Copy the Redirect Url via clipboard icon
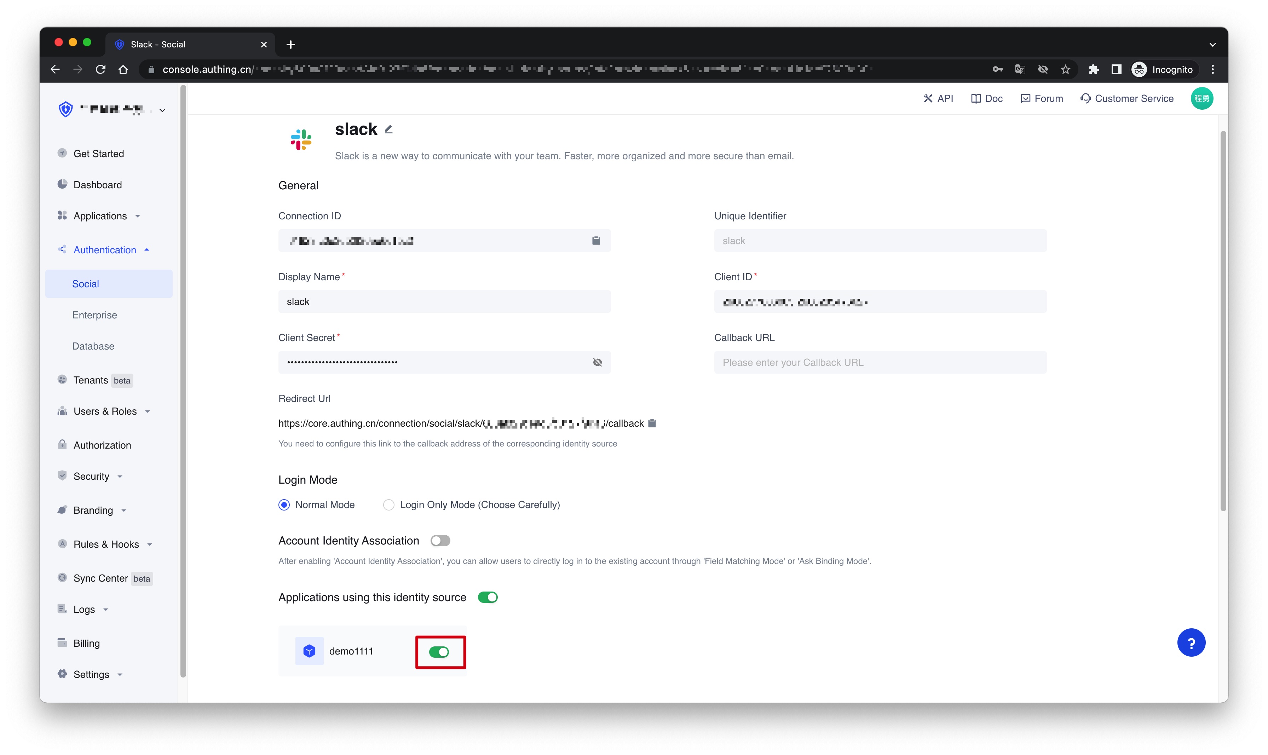This screenshot has height=755, width=1268. (x=652, y=423)
